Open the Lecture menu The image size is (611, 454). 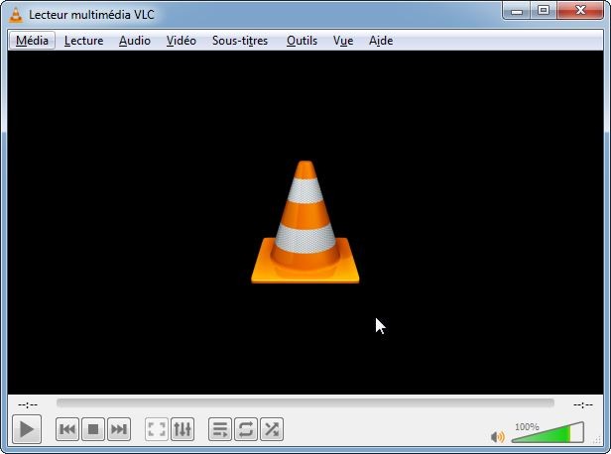pos(83,41)
